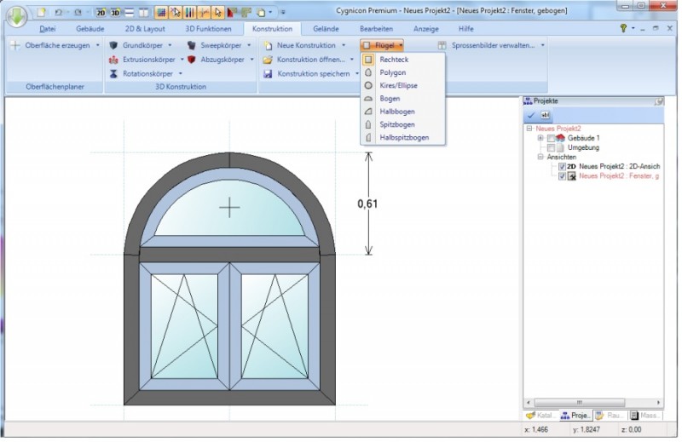
Task: Collapse the Ansichten tree node
Action: coord(540,158)
